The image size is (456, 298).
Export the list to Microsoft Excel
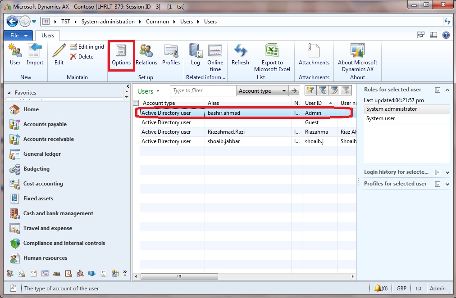(272, 58)
